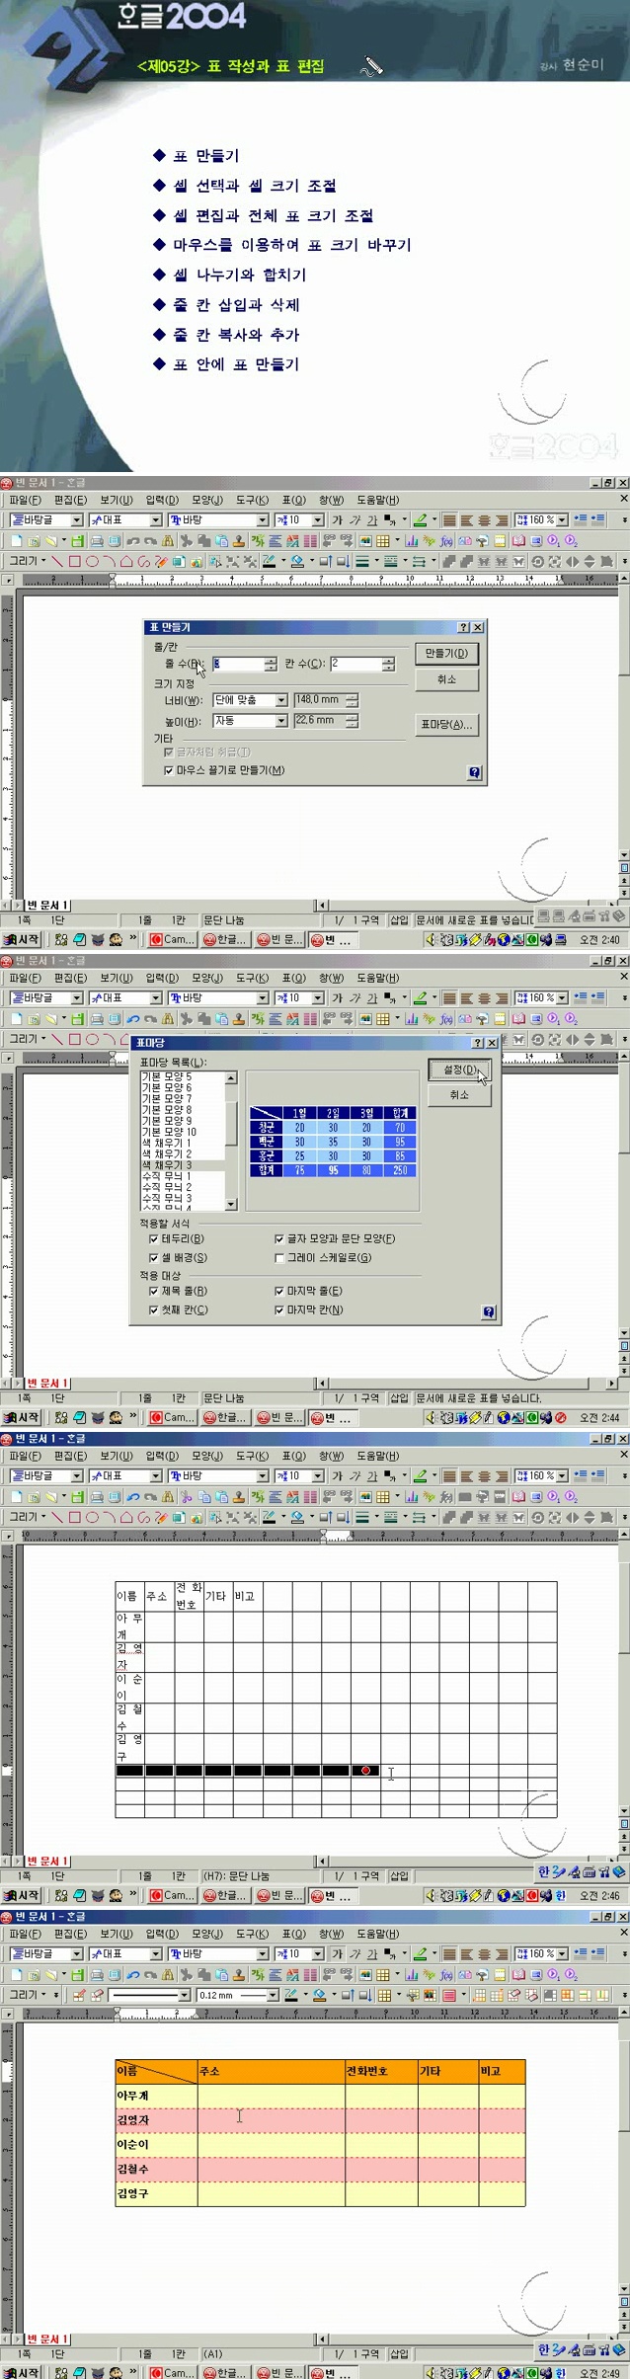Select 색 채우기 3 in 표마당 목록
Image resolution: width=630 pixels, height=2379 pixels.
click(x=182, y=1165)
